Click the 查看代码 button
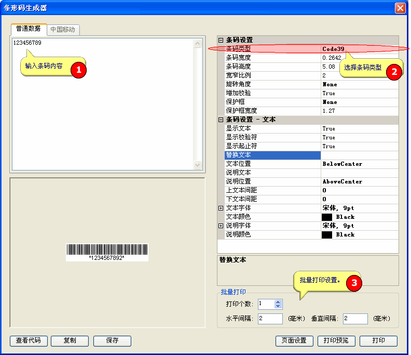 coord(29,341)
